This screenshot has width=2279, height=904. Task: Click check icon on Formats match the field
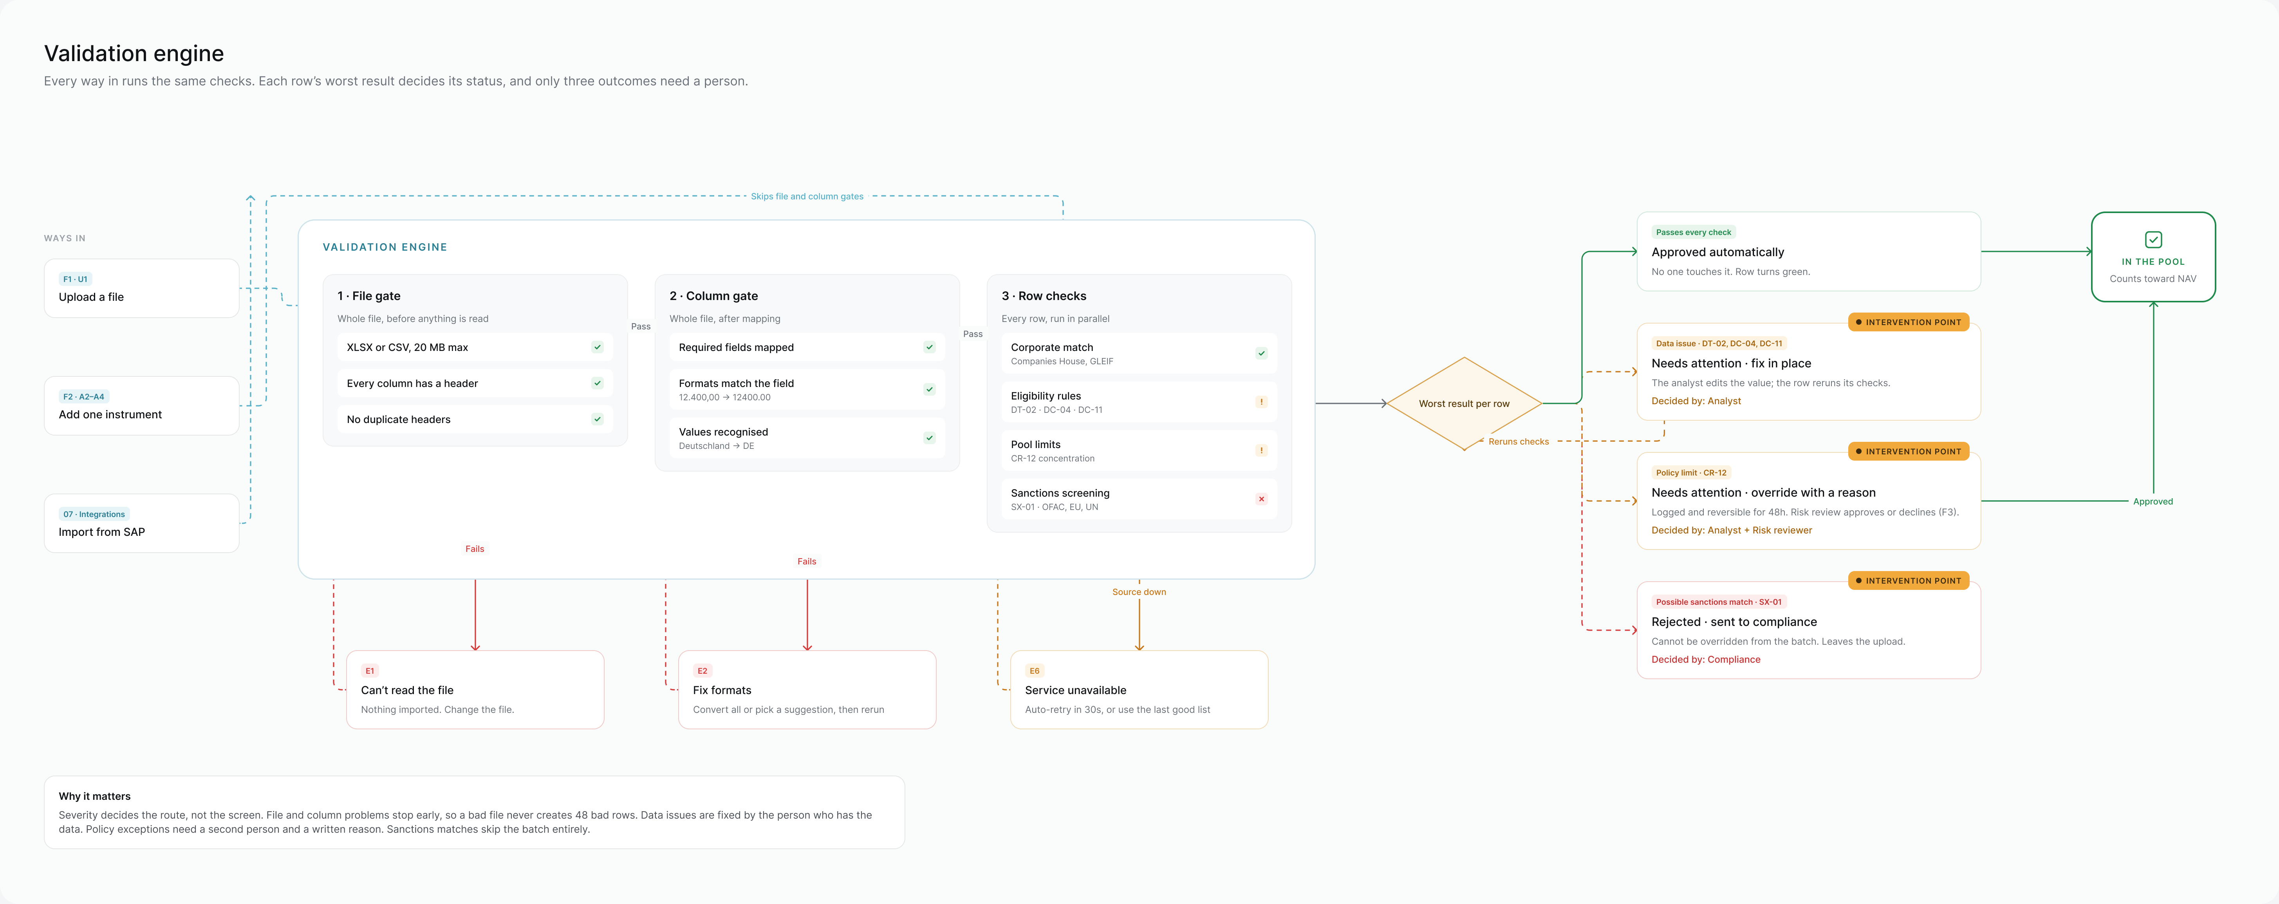pos(929,389)
